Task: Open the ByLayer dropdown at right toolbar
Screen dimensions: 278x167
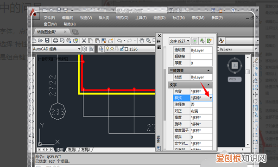Action: 256,49
